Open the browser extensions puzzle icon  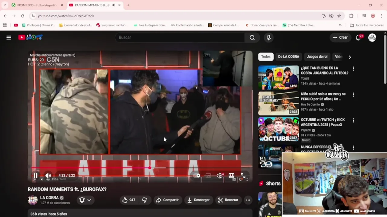(351, 16)
